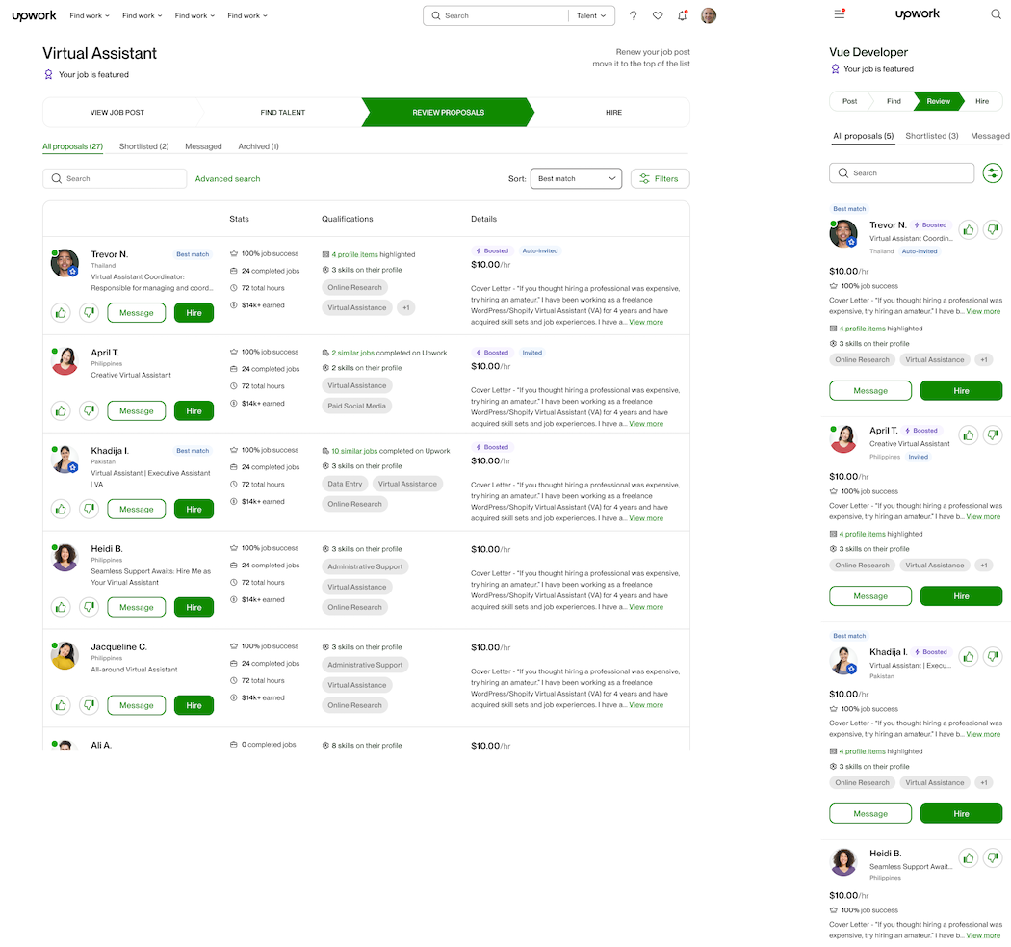Go to the FIND TALENT progress step
This screenshot has height=947, width=1011.
pos(282,113)
